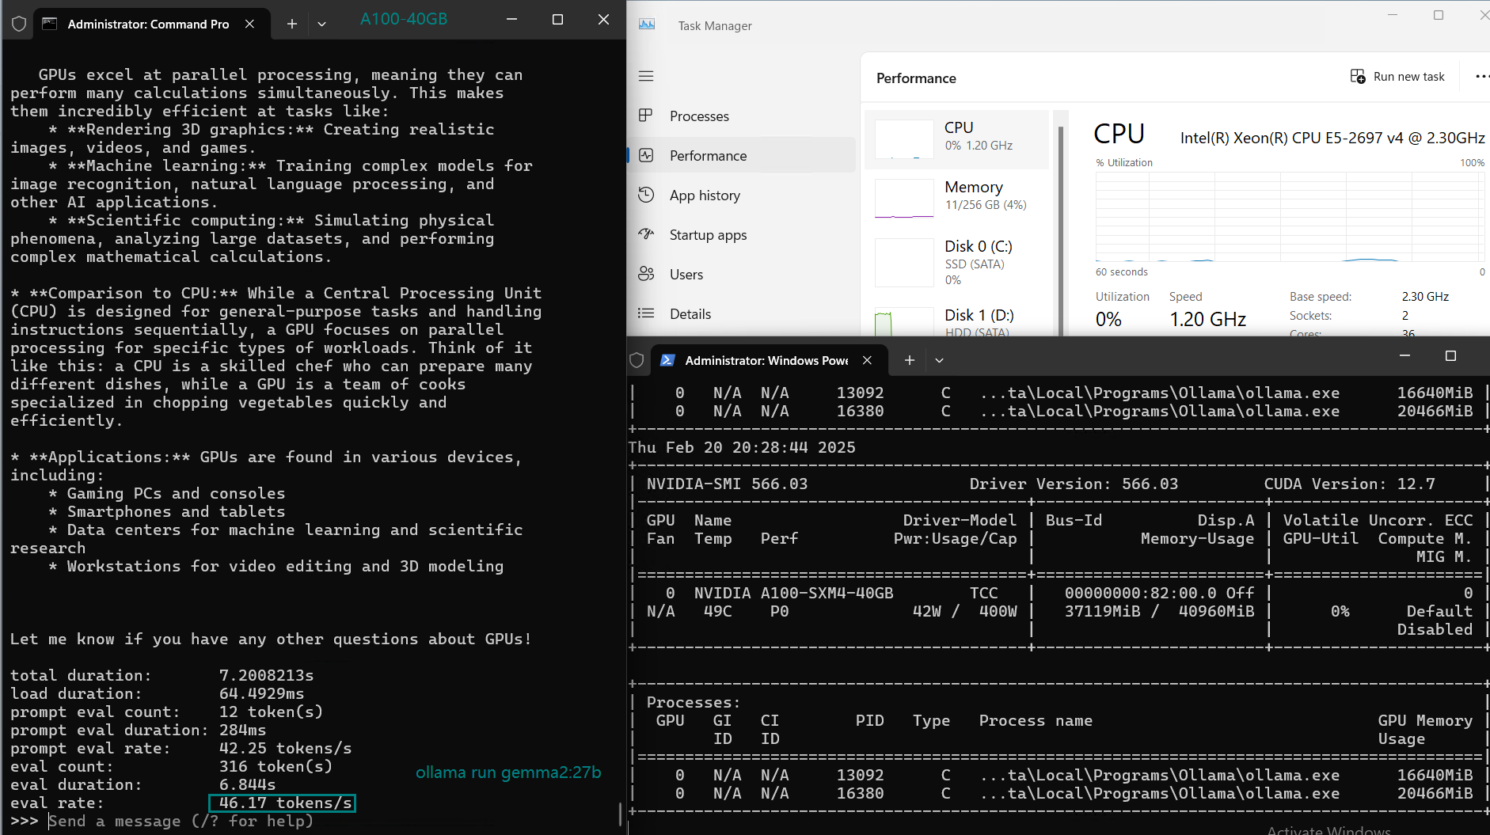Viewport: 1490px width, 835px height.
Task: Expand Command Prompt tab dropdown chevron
Action: click(x=321, y=24)
